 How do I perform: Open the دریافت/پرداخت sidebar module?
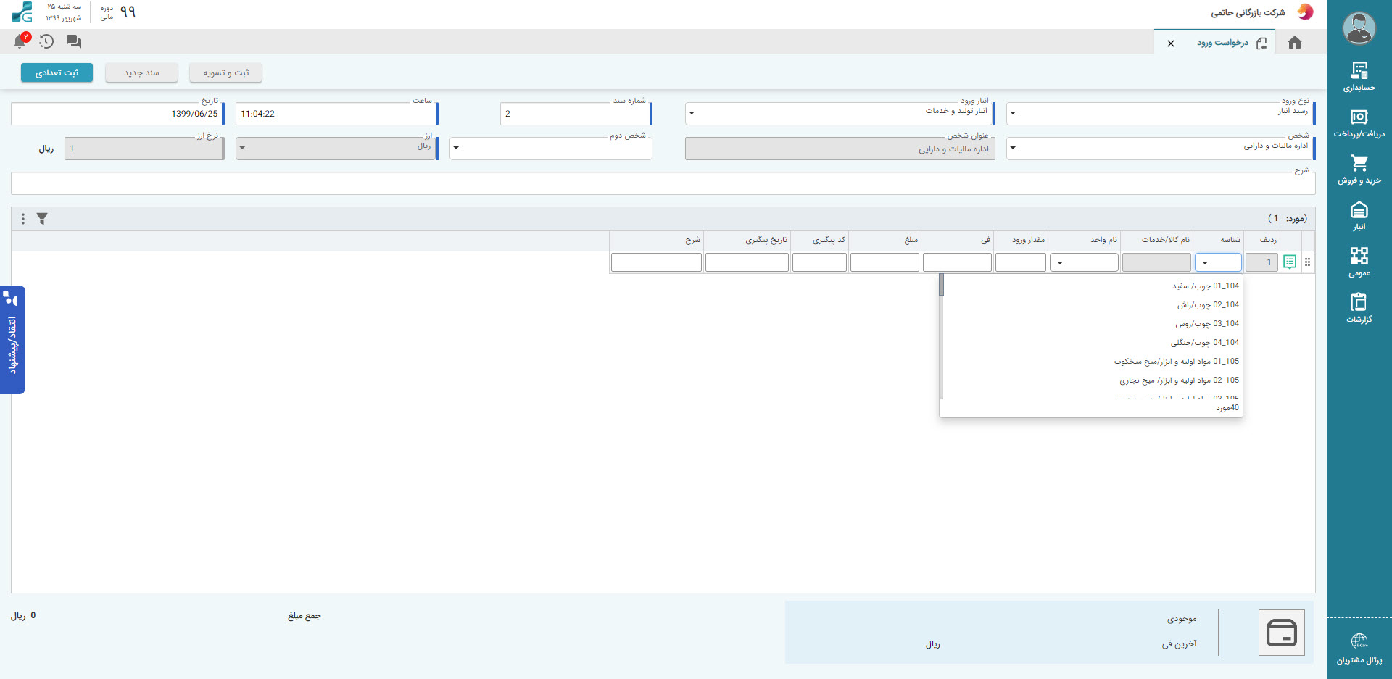click(x=1359, y=123)
